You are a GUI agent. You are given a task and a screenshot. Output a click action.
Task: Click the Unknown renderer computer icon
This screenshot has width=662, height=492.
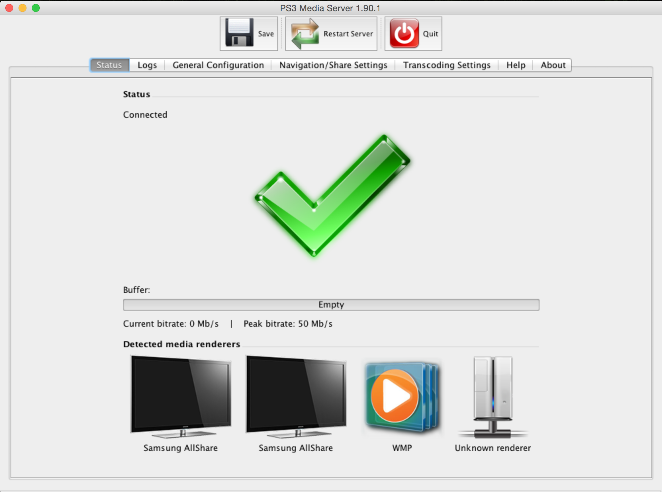coord(493,397)
